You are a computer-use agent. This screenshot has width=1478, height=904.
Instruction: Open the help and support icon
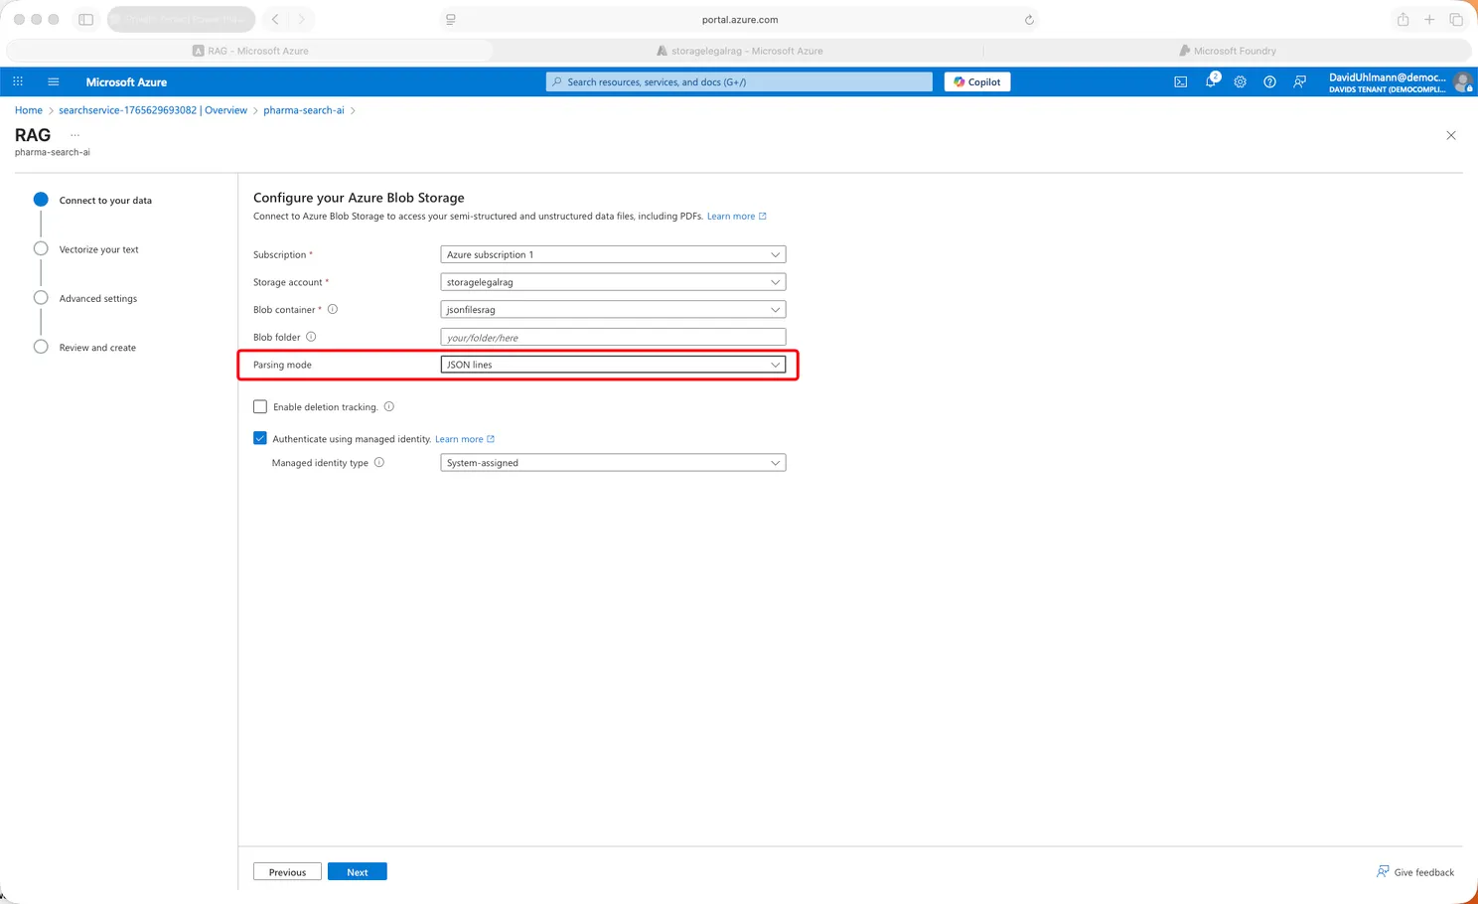pos(1269,81)
